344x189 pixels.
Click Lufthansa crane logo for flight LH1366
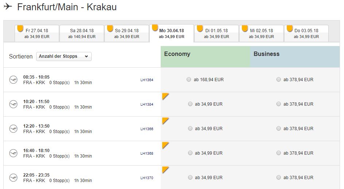[x=14, y=129]
